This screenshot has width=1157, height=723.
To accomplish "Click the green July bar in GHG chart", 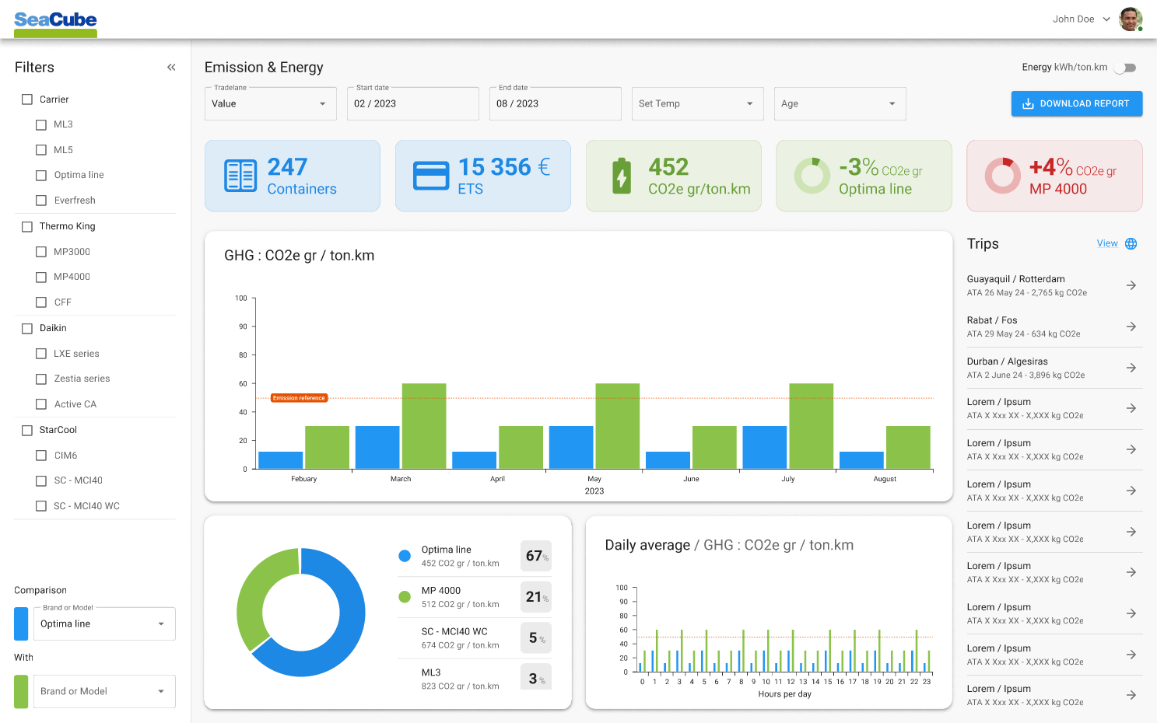I will click(x=812, y=426).
